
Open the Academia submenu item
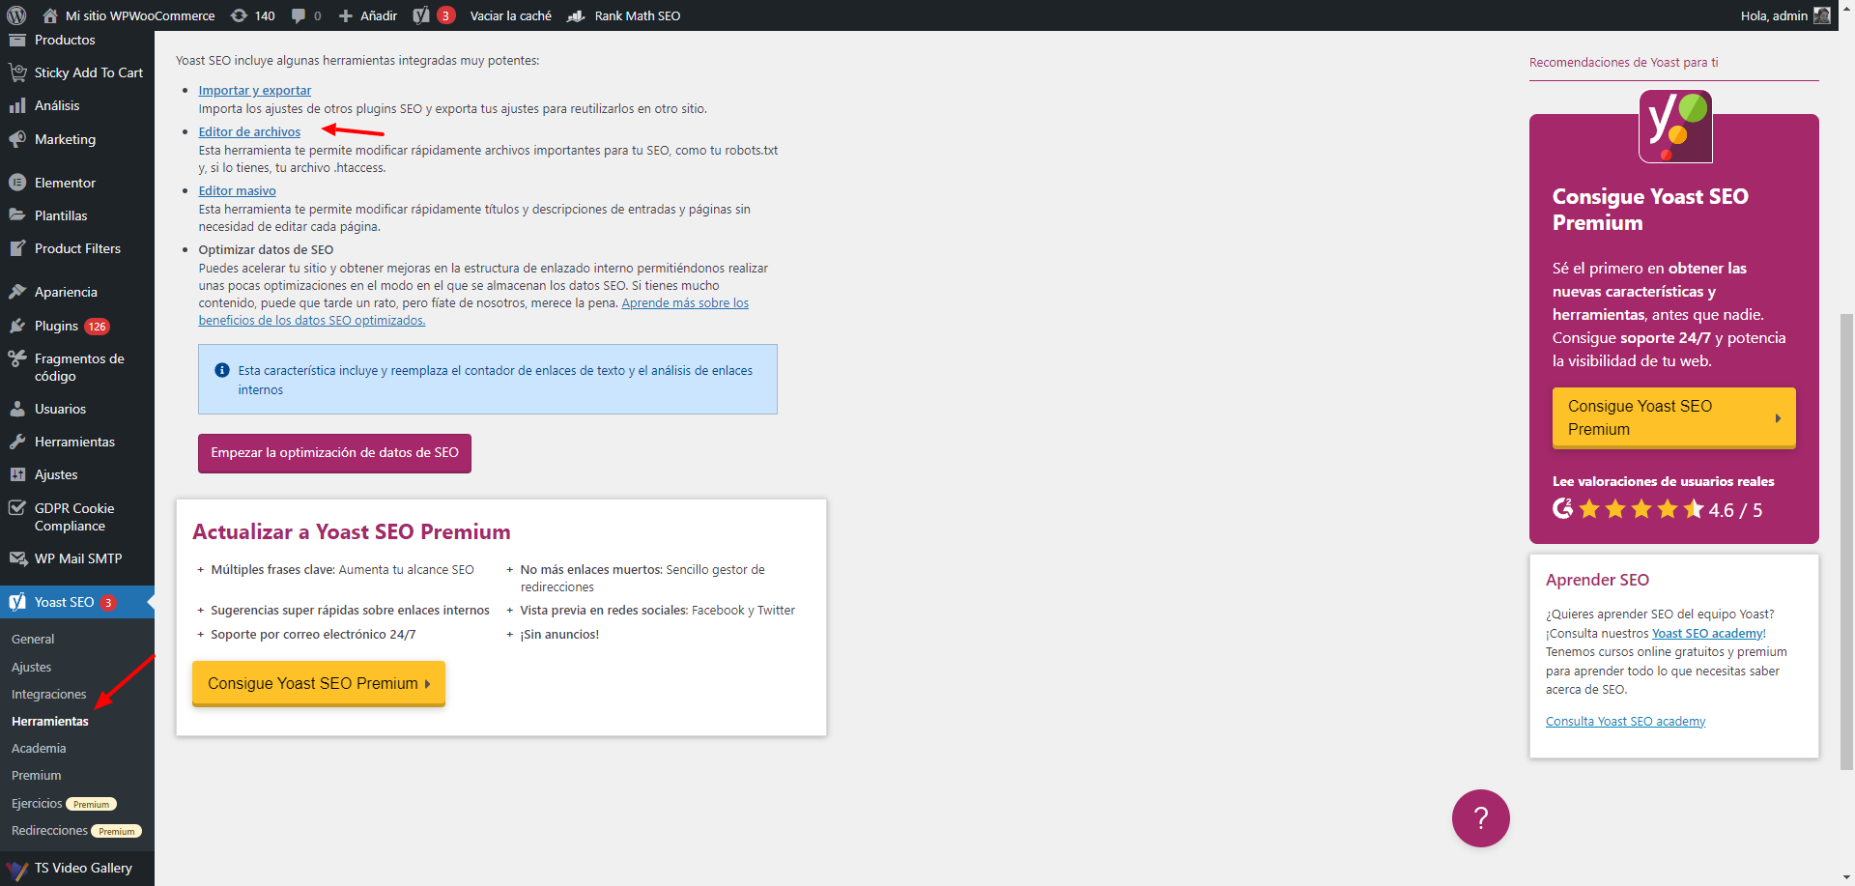[39, 748]
